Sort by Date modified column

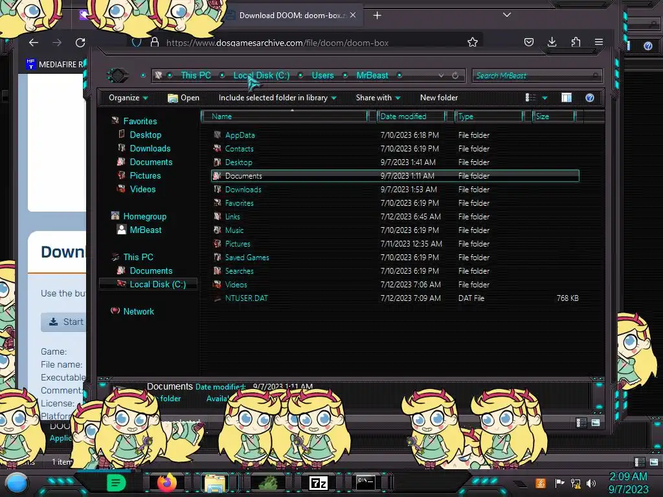coord(411,116)
